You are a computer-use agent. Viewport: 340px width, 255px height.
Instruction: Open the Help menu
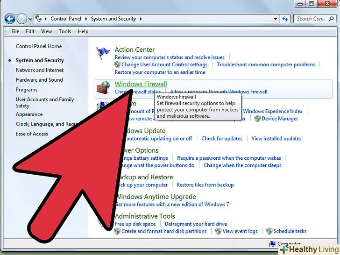click(x=83, y=31)
